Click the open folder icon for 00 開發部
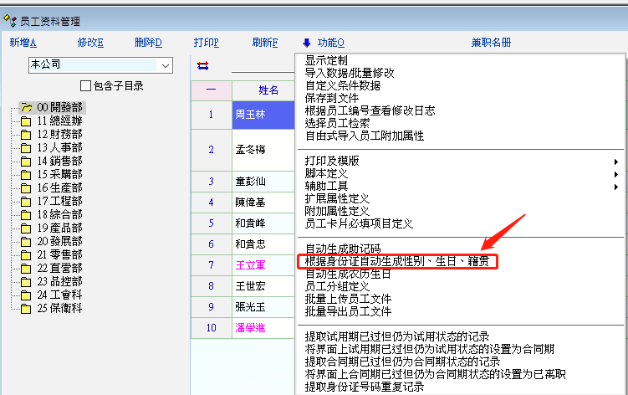 [x=26, y=108]
